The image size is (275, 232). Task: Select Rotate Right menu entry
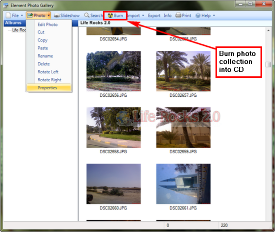tap(49, 80)
